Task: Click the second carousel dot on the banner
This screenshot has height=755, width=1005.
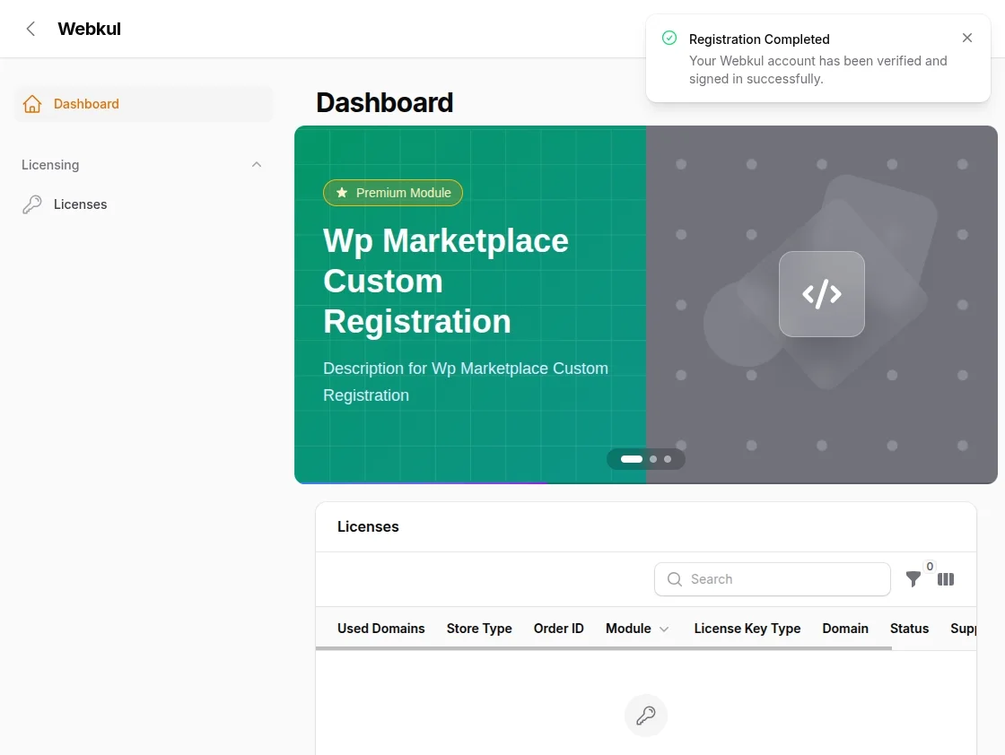Action: click(x=651, y=458)
